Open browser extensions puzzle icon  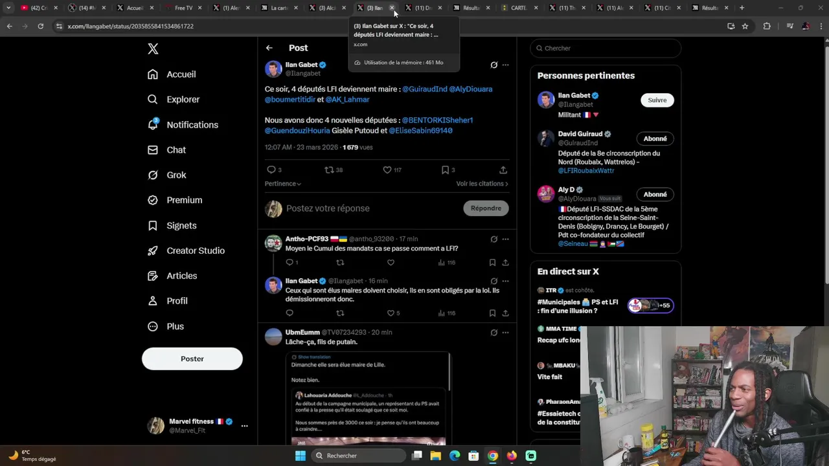pyautogui.click(x=767, y=26)
